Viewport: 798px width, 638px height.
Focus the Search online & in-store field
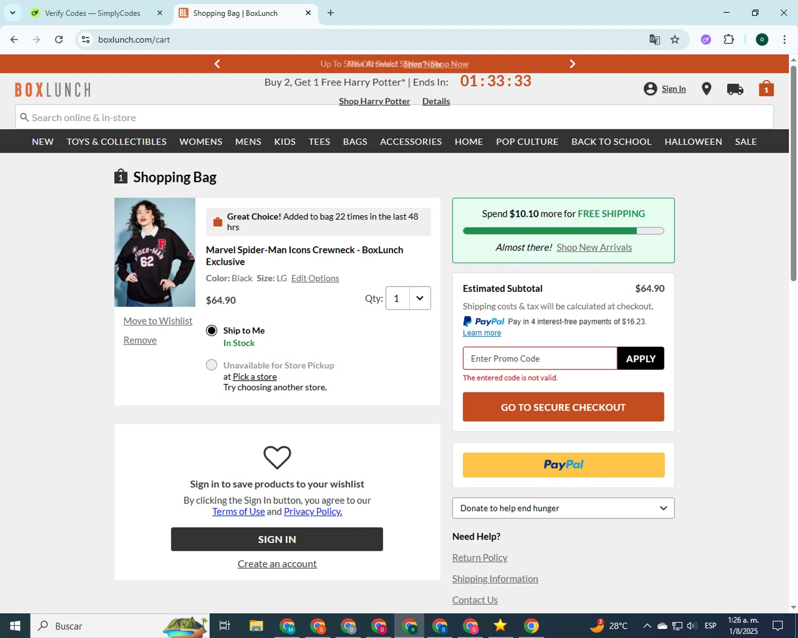pos(394,117)
